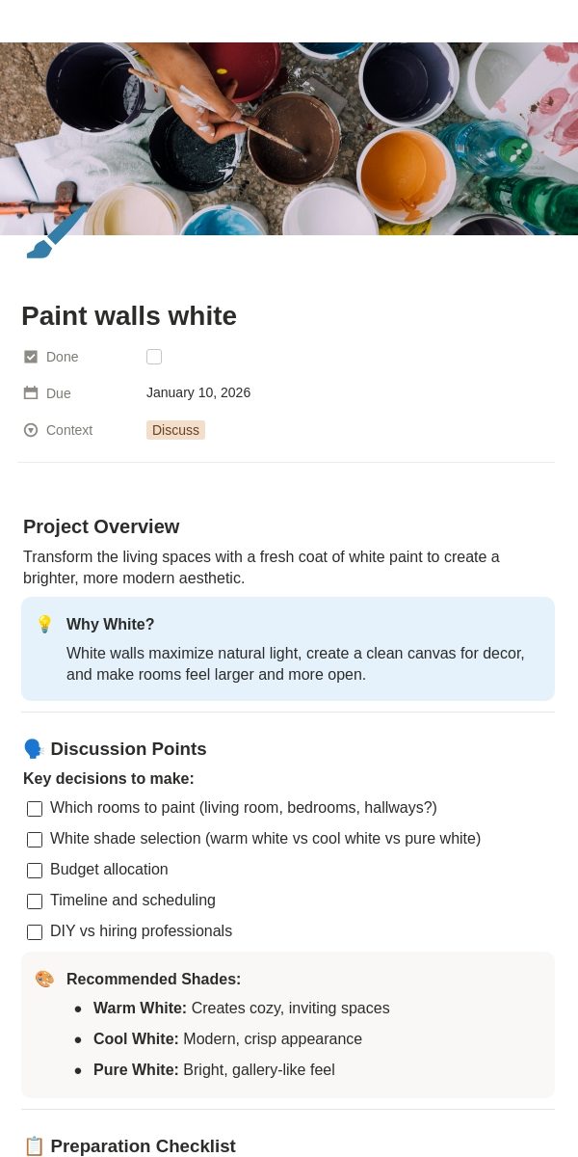Click the Context select icon
The height and width of the screenshot is (1157, 578).
31,430
